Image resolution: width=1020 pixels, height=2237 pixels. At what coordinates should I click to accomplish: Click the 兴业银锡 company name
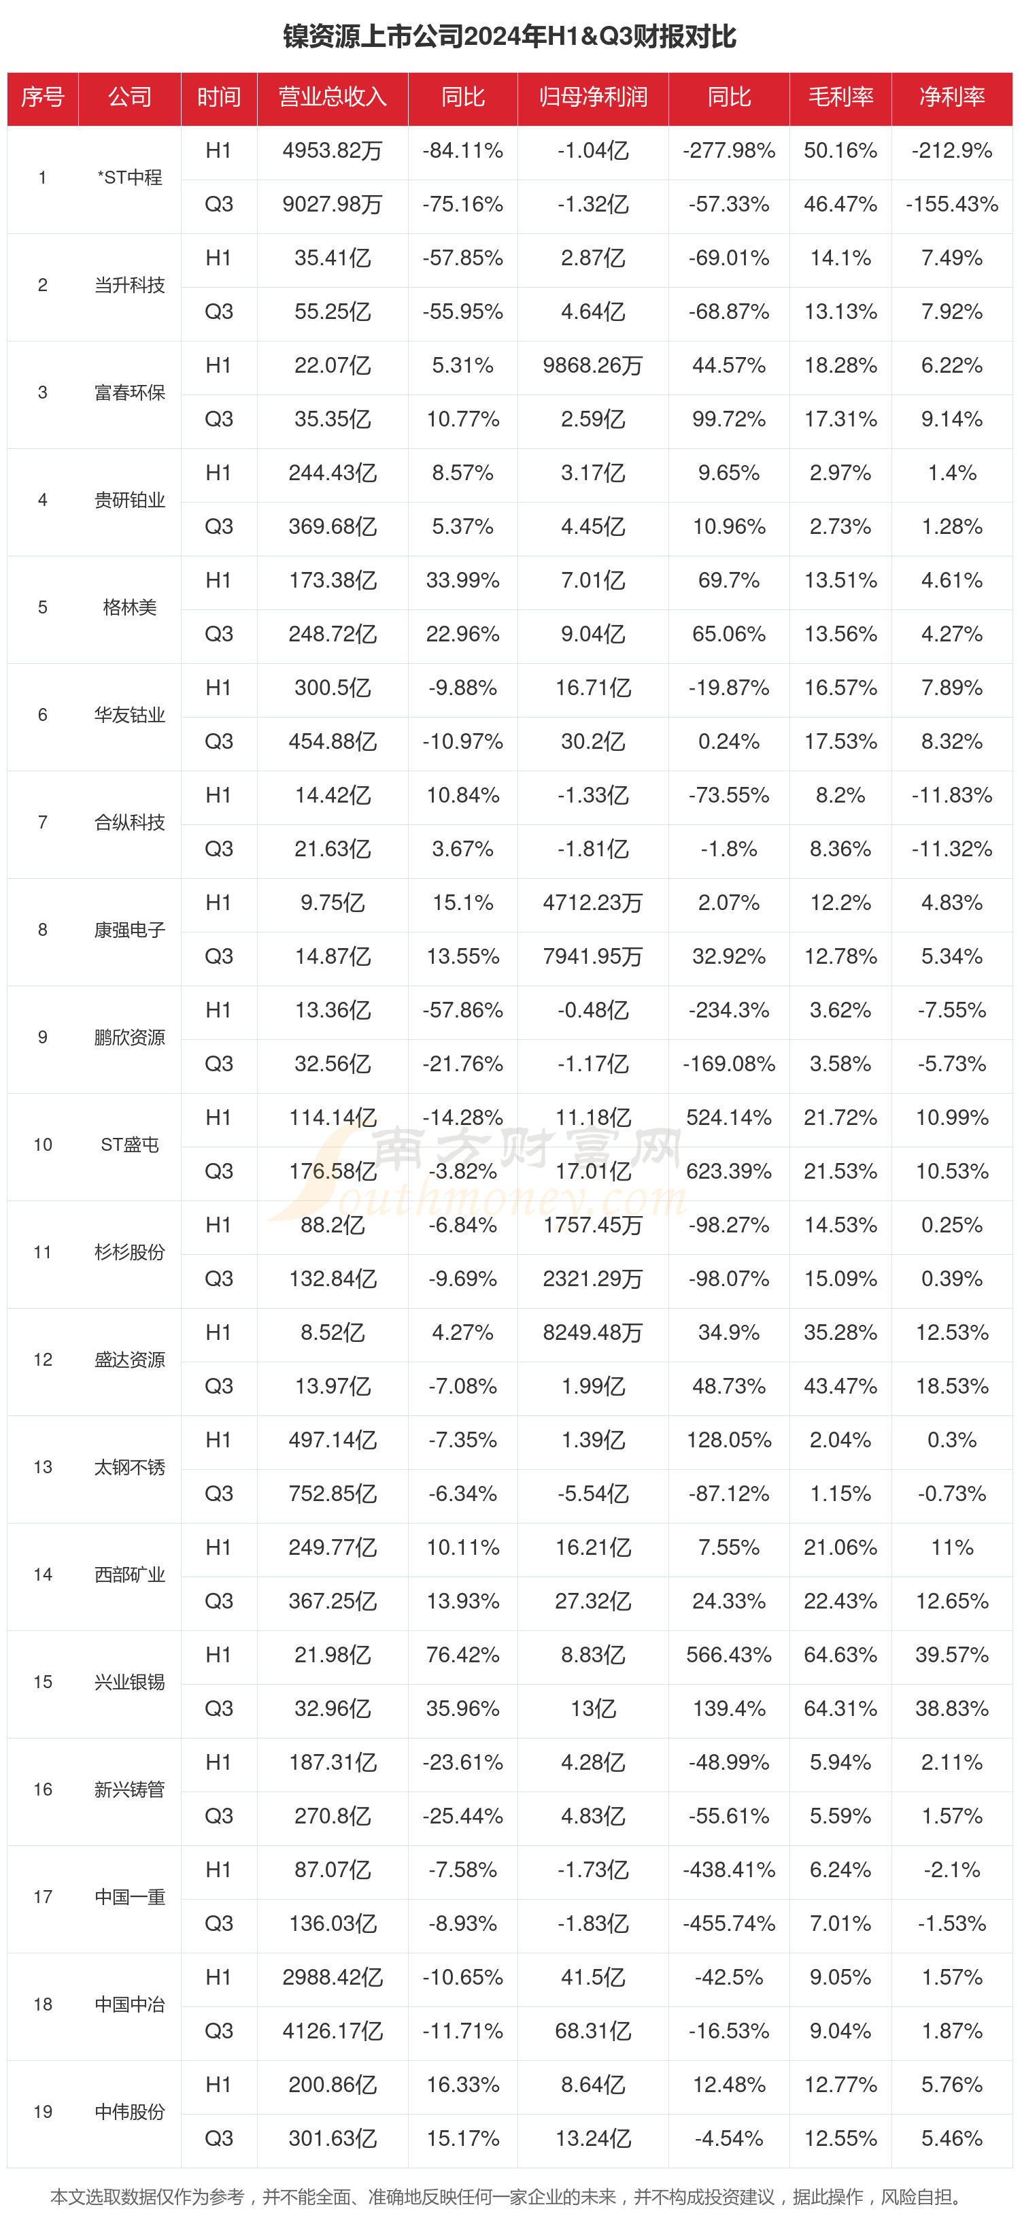click(129, 1682)
